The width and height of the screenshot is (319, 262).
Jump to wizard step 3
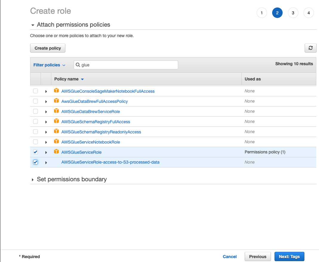293,13
